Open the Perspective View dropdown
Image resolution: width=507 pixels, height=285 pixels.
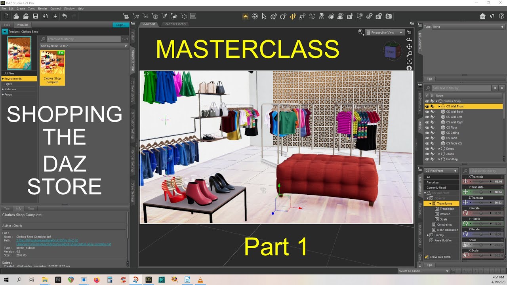(385, 32)
